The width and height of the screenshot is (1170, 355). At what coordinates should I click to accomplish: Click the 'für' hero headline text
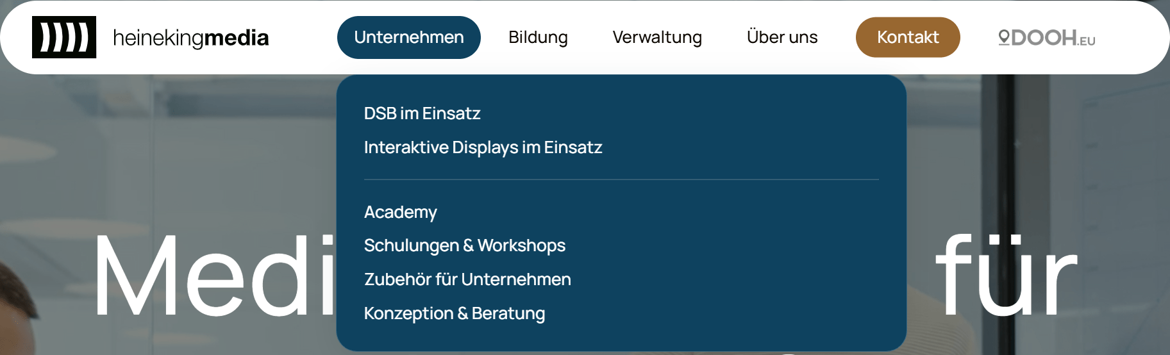click(x=1007, y=274)
